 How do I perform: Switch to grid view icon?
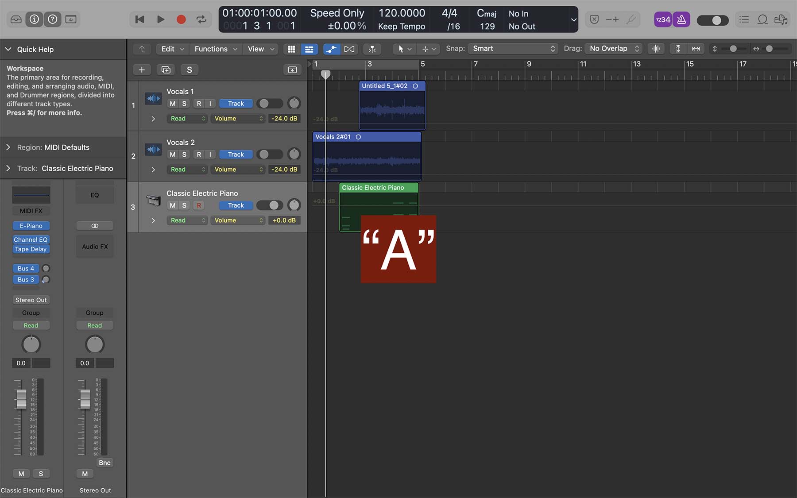tap(291, 49)
